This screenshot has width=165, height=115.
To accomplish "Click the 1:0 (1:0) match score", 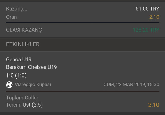I will pyautogui.click(x=16, y=75).
